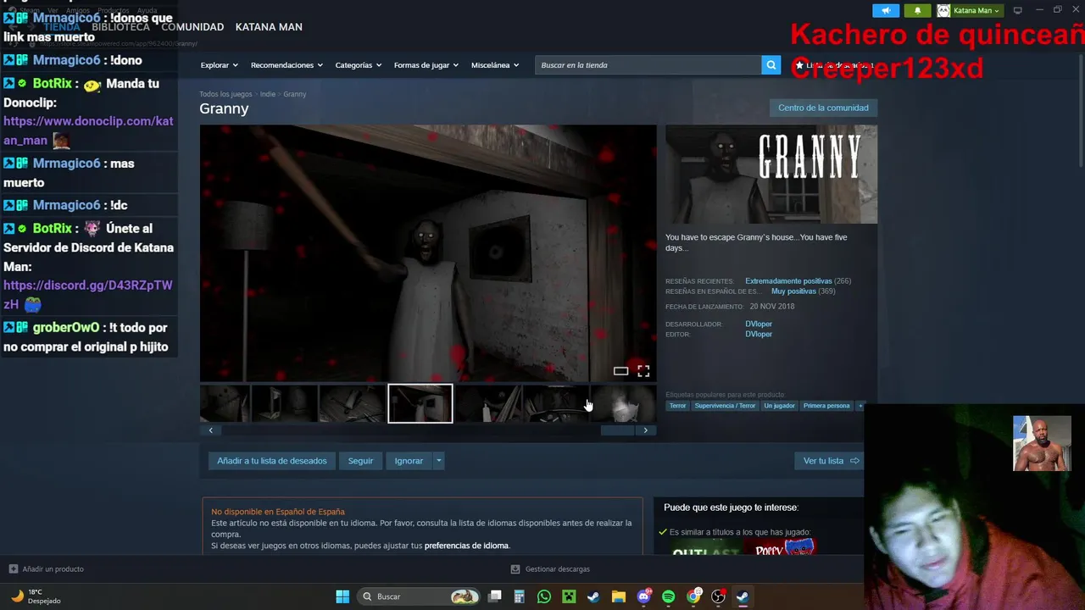Open editor DVloper link

tap(759, 334)
